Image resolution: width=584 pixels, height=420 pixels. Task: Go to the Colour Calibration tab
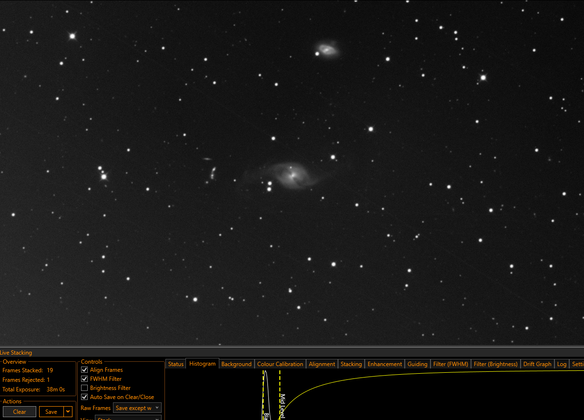coord(280,364)
